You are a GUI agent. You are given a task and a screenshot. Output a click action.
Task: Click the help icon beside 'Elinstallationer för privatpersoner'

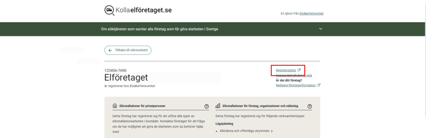[x=206, y=106]
